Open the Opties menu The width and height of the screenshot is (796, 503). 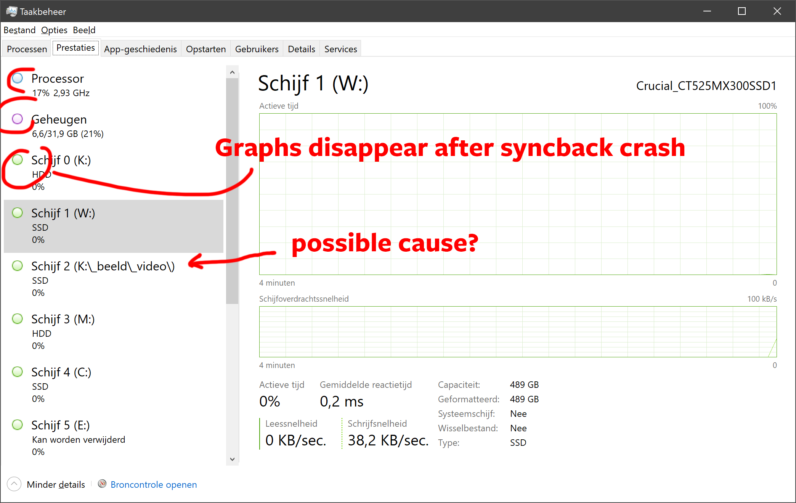[54, 30]
